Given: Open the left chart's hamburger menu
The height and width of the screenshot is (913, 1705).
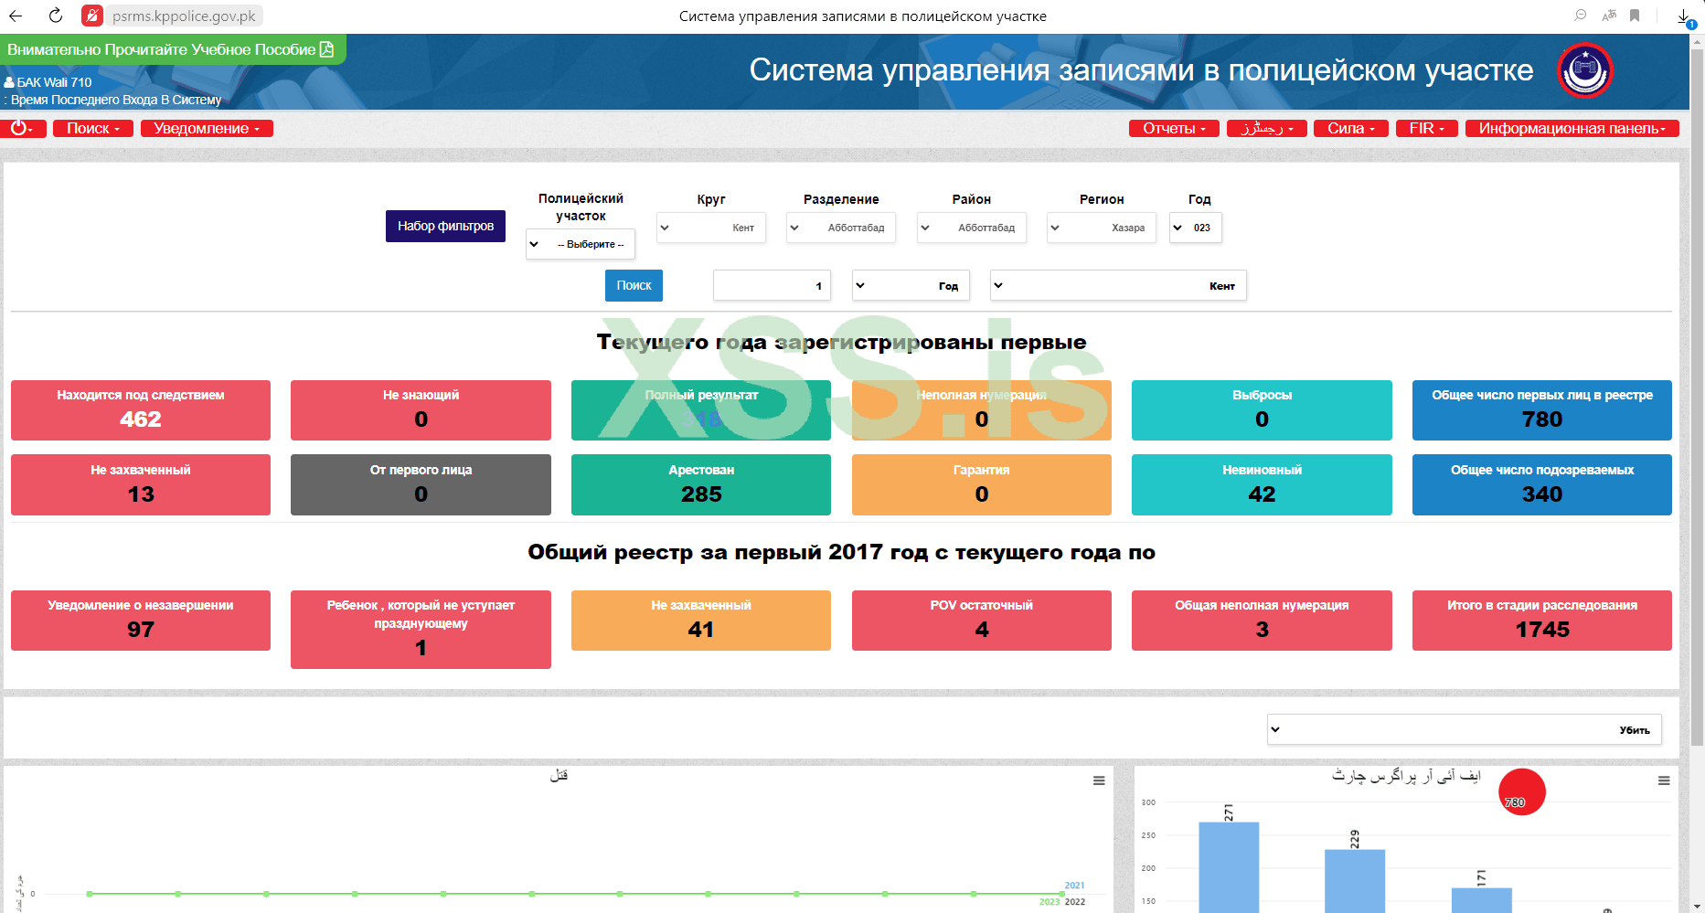Looking at the screenshot, I should tap(1099, 780).
